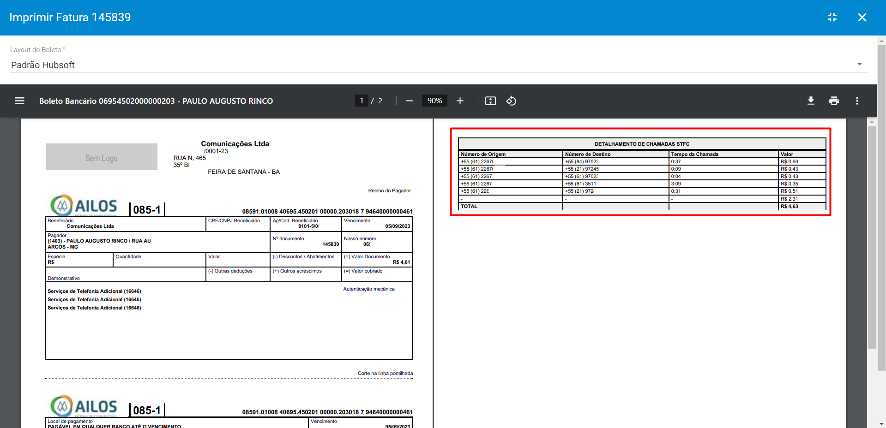Click the TOTAL row label

[x=469, y=206]
